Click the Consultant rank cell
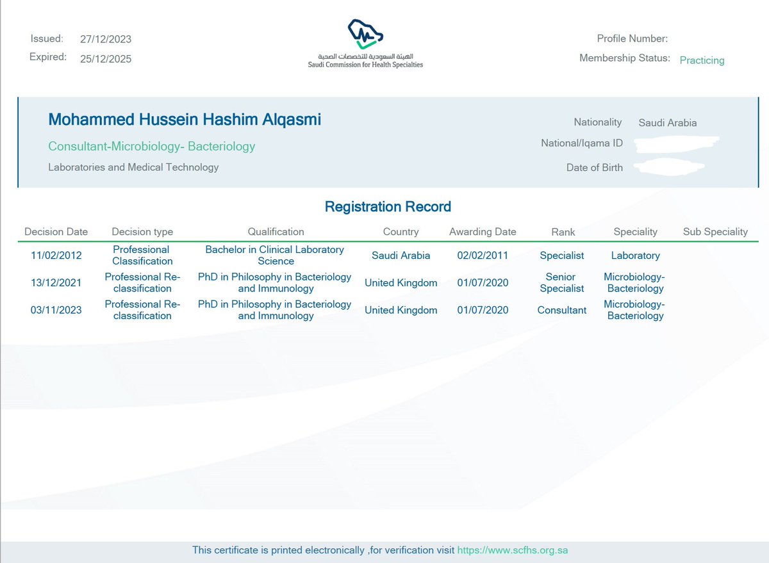Viewport: 769px width, 563px height. click(x=562, y=310)
